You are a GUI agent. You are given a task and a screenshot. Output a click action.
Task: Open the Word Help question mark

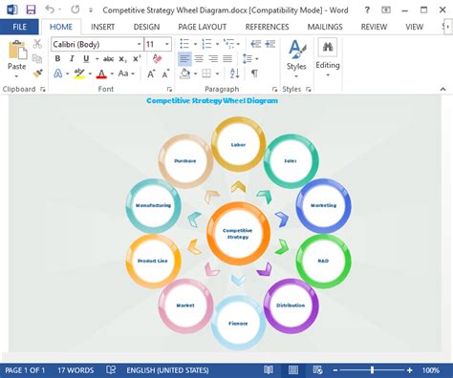click(x=367, y=10)
